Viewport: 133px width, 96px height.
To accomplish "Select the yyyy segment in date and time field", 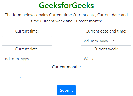I will (x=104, y=41).
